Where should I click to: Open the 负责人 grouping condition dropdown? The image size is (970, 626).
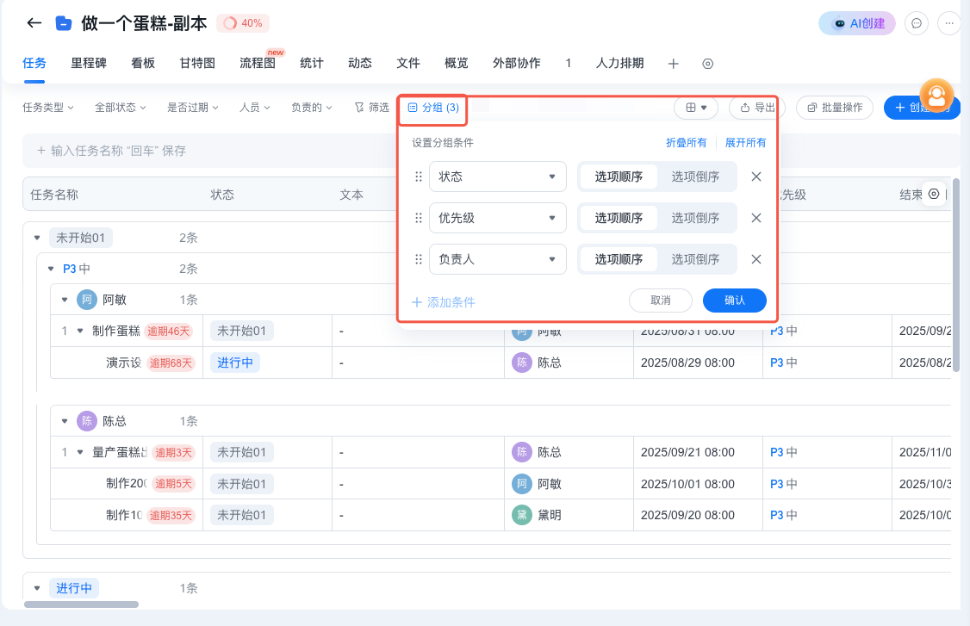tap(497, 258)
